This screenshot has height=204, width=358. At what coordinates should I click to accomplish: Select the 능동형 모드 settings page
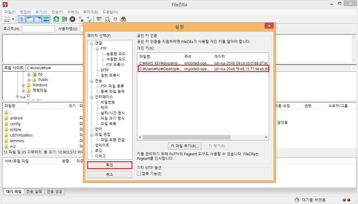coord(116,54)
